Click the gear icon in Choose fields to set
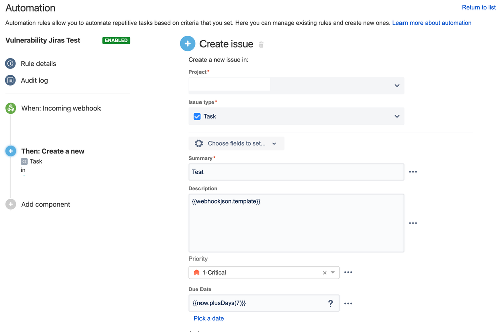This screenshot has height=332, width=502. [x=199, y=143]
